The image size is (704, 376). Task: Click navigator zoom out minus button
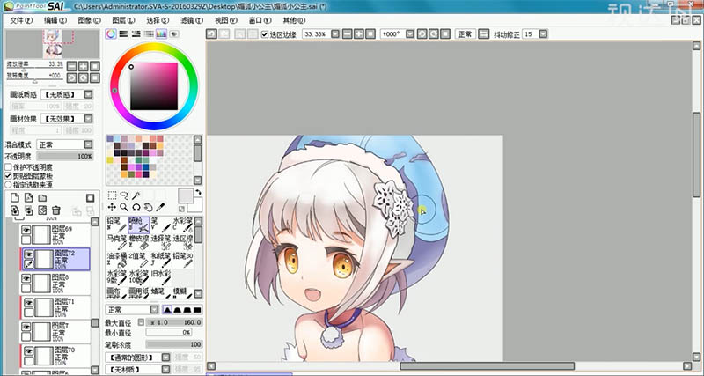tap(72, 67)
